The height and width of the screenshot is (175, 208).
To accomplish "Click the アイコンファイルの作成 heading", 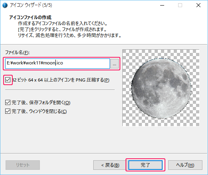I will pos(30,17).
